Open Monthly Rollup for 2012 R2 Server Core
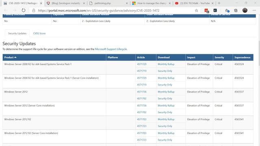The height and width of the screenshot is (146, 260). (x=166, y=133)
